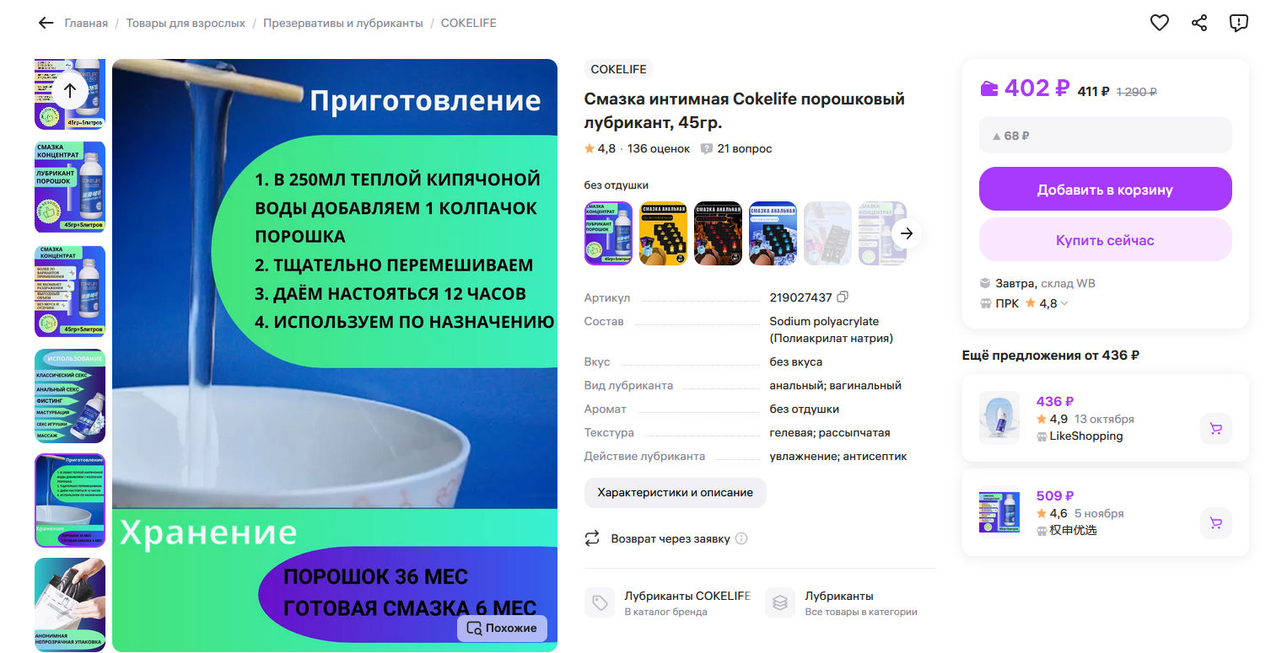The width and height of the screenshot is (1271, 653).
Task: Open info icon next to Возврат через заявку
Action: coord(741,538)
